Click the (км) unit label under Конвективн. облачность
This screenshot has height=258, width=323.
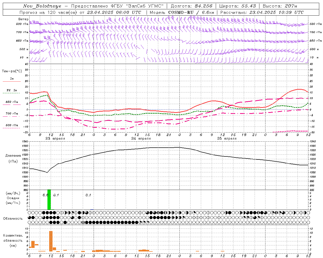click(x=13, y=246)
